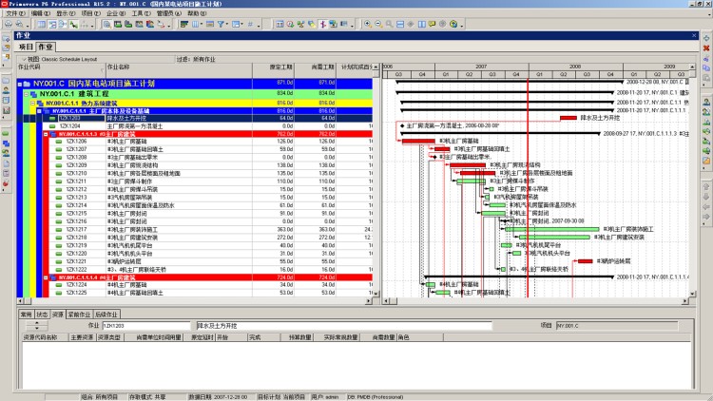The height and width of the screenshot is (401, 713).
Task: Click the Activity Table layout toolbar icon
Action: [42, 24]
